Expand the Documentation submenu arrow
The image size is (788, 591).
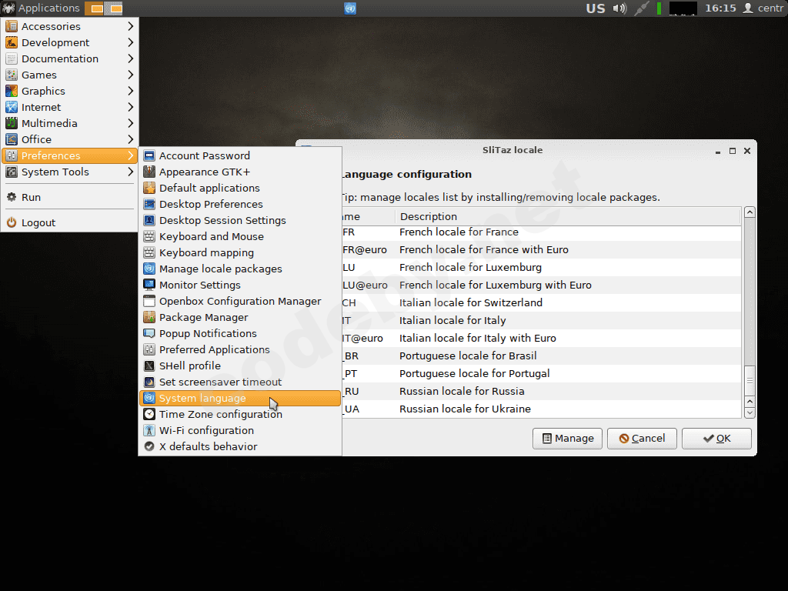coord(131,58)
